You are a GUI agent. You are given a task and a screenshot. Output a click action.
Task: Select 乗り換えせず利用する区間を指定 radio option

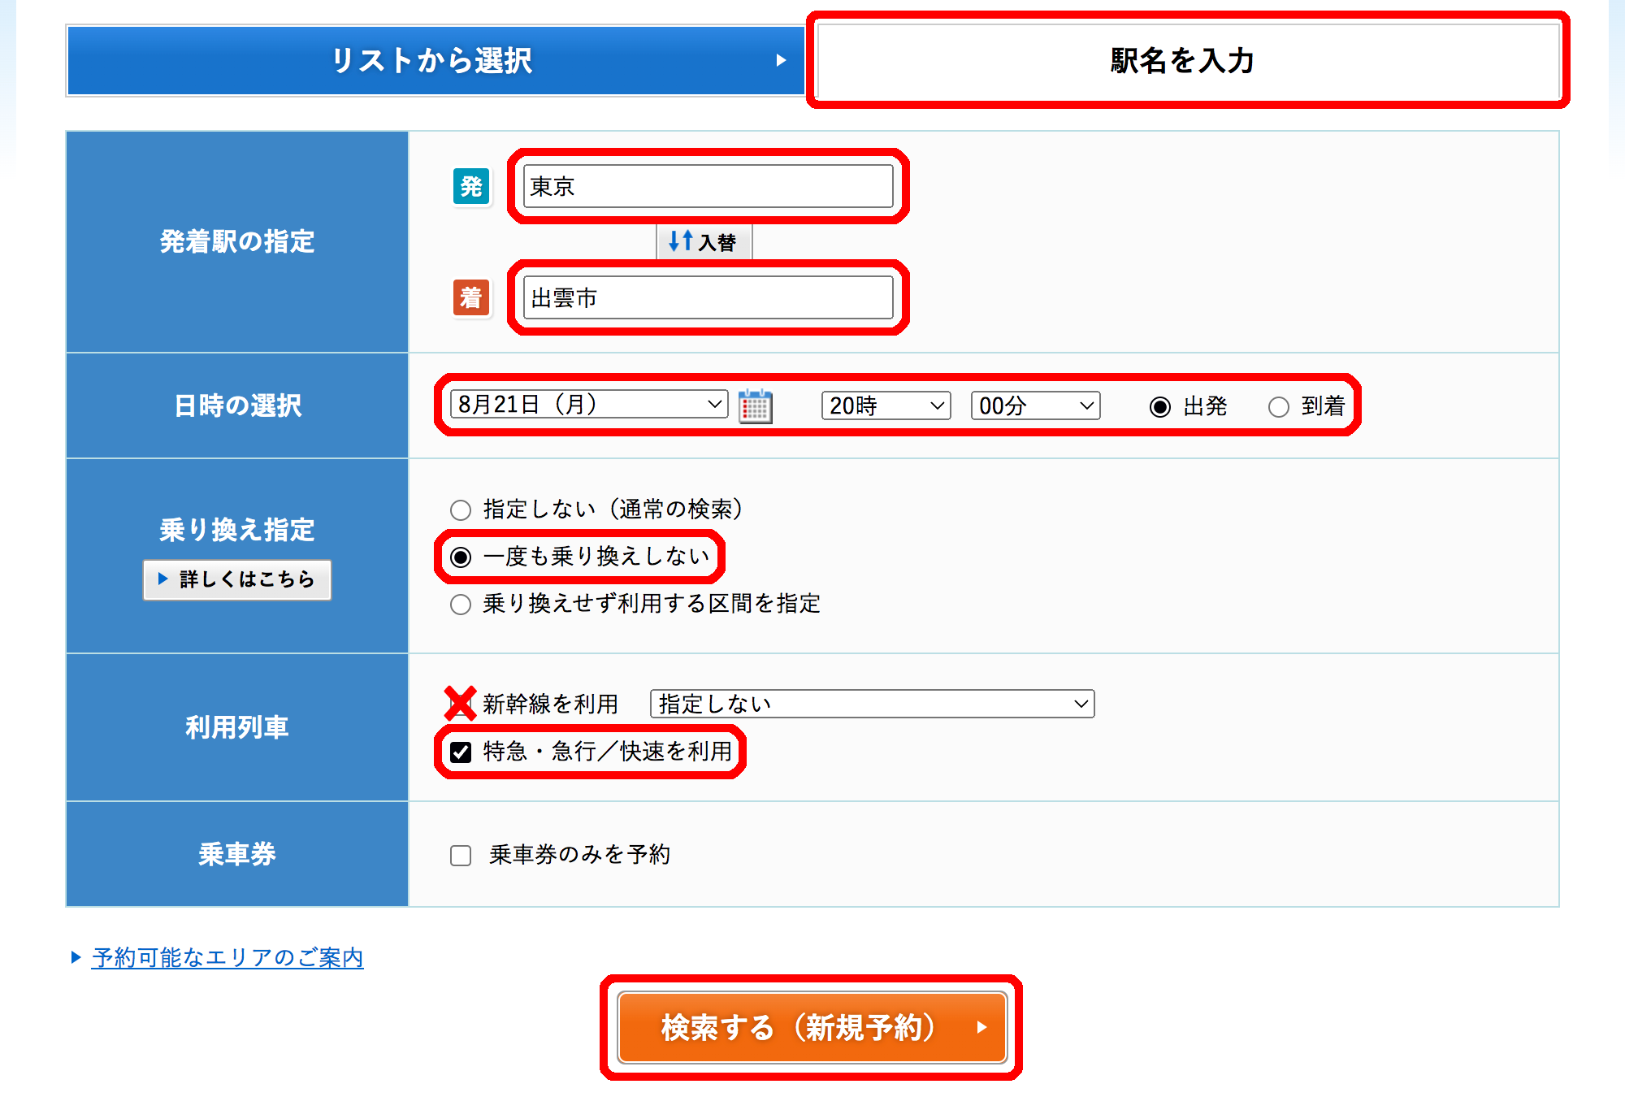click(461, 605)
